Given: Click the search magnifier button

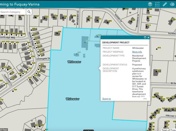Looking at the screenshot, I should pyautogui.click(x=29, y=12).
